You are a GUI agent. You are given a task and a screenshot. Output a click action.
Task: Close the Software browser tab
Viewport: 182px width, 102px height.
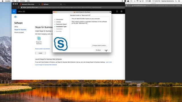(61, 4)
